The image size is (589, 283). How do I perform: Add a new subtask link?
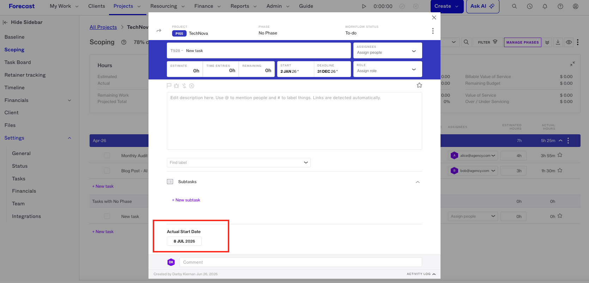pos(186,200)
